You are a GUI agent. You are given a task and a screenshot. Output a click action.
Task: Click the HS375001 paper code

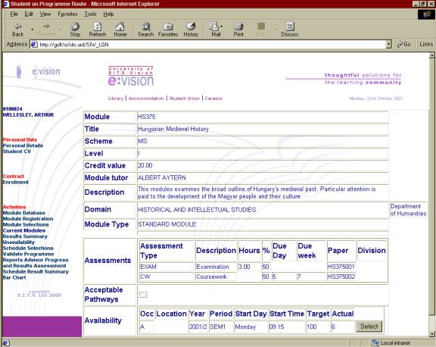tap(341, 267)
